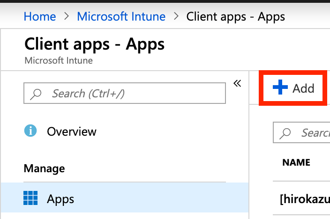Click the Apps grid icon
This screenshot has width=330, height=219.
tap(30, 198)
